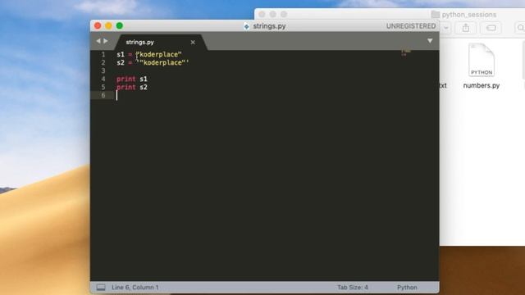Open numbers.py file in Finder window
The width and height of the screenshot is (525, 295).
(482, 60)
